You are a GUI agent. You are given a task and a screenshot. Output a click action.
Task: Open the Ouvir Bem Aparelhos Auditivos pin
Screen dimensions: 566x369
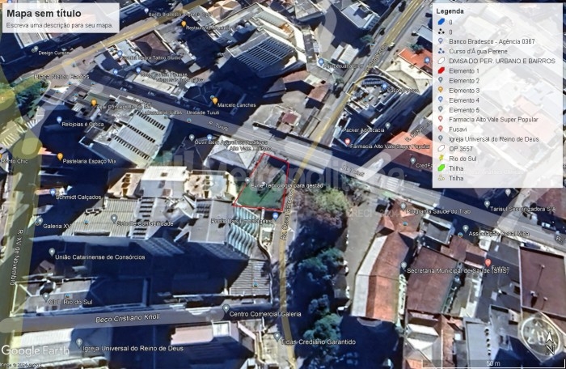(x=192, y=138)
